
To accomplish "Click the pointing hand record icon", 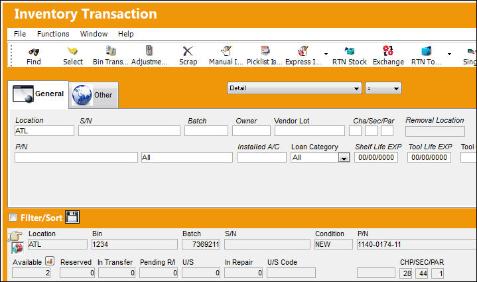I will (x=15, y=236).
